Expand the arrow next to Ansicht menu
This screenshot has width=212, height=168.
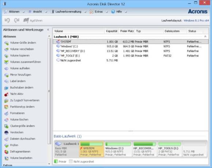point(46,12)
